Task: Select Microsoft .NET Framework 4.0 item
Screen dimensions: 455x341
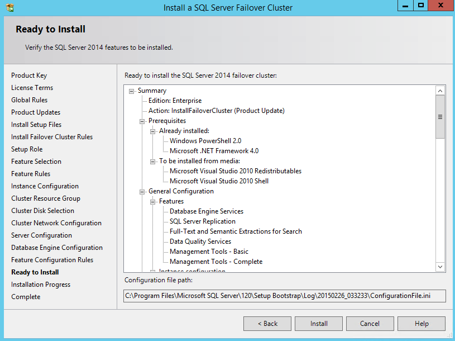Action: [214, 151]
